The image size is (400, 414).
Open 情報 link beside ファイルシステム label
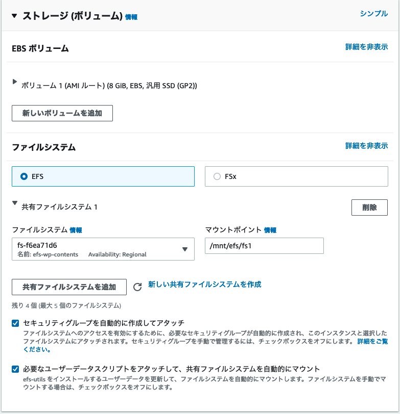coord(76,230)
